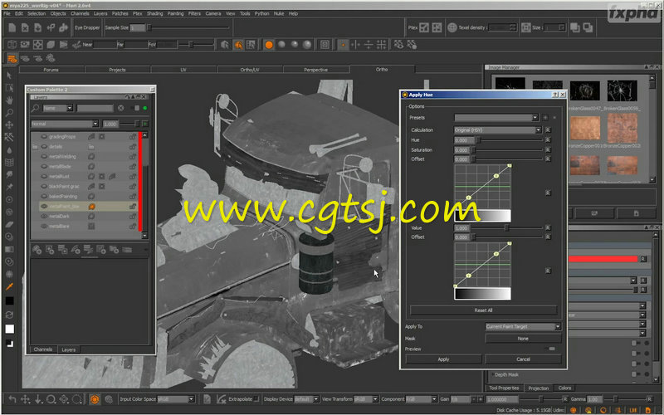This screenshot has width=664, height=415.
Task: Click the orange paint buffer icon
Action: coord(95,399)
